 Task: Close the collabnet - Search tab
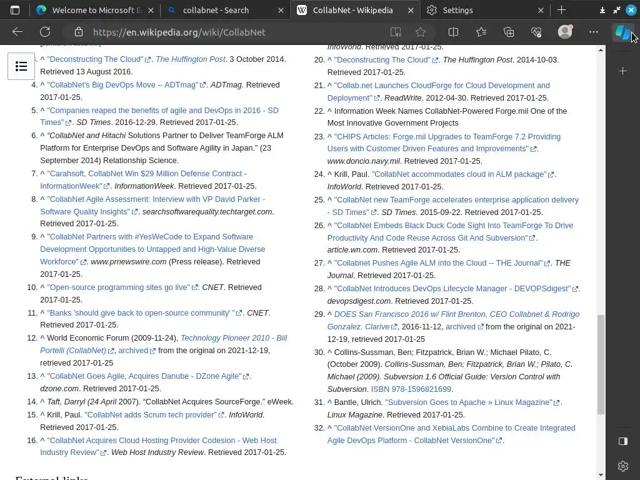coord(281,10)
